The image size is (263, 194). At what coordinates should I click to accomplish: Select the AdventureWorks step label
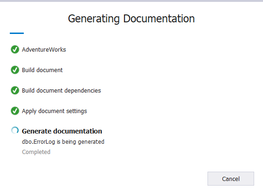[x=44, y=49]
